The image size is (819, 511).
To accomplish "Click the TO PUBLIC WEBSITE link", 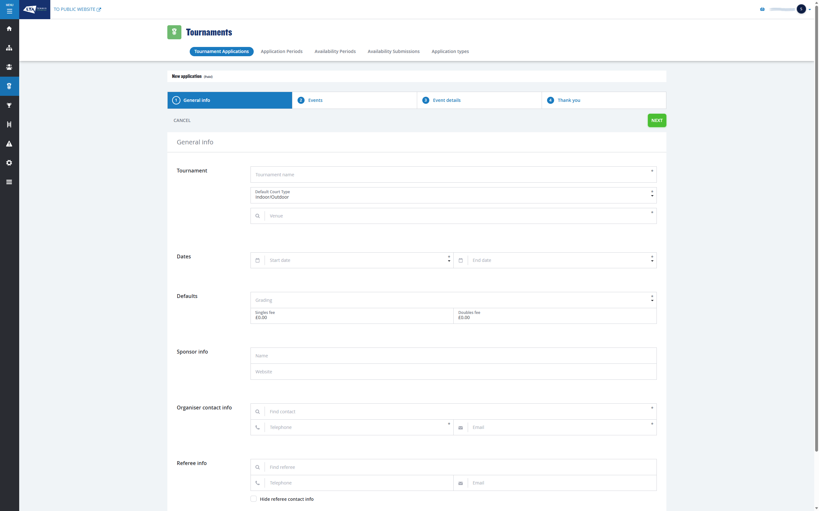I will (77, 10).
